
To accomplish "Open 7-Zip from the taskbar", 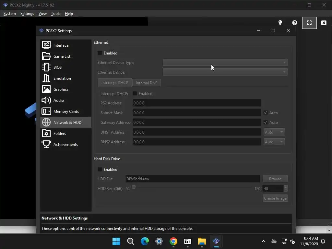I will coord(188,241).
